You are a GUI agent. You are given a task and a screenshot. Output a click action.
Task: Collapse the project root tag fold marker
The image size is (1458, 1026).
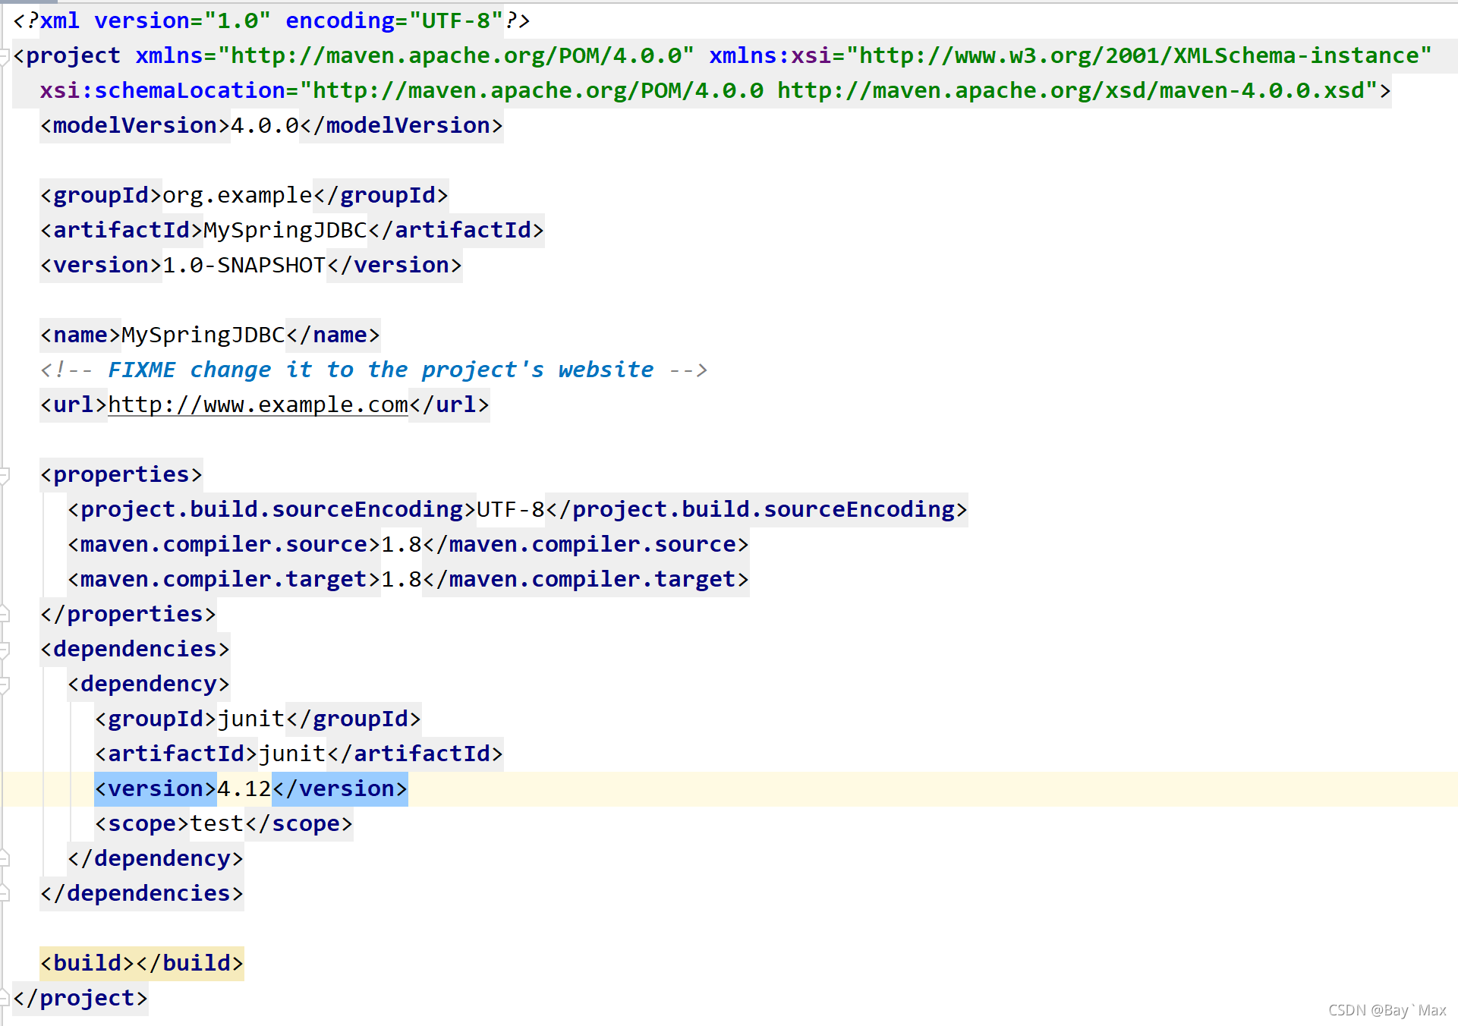4,56
